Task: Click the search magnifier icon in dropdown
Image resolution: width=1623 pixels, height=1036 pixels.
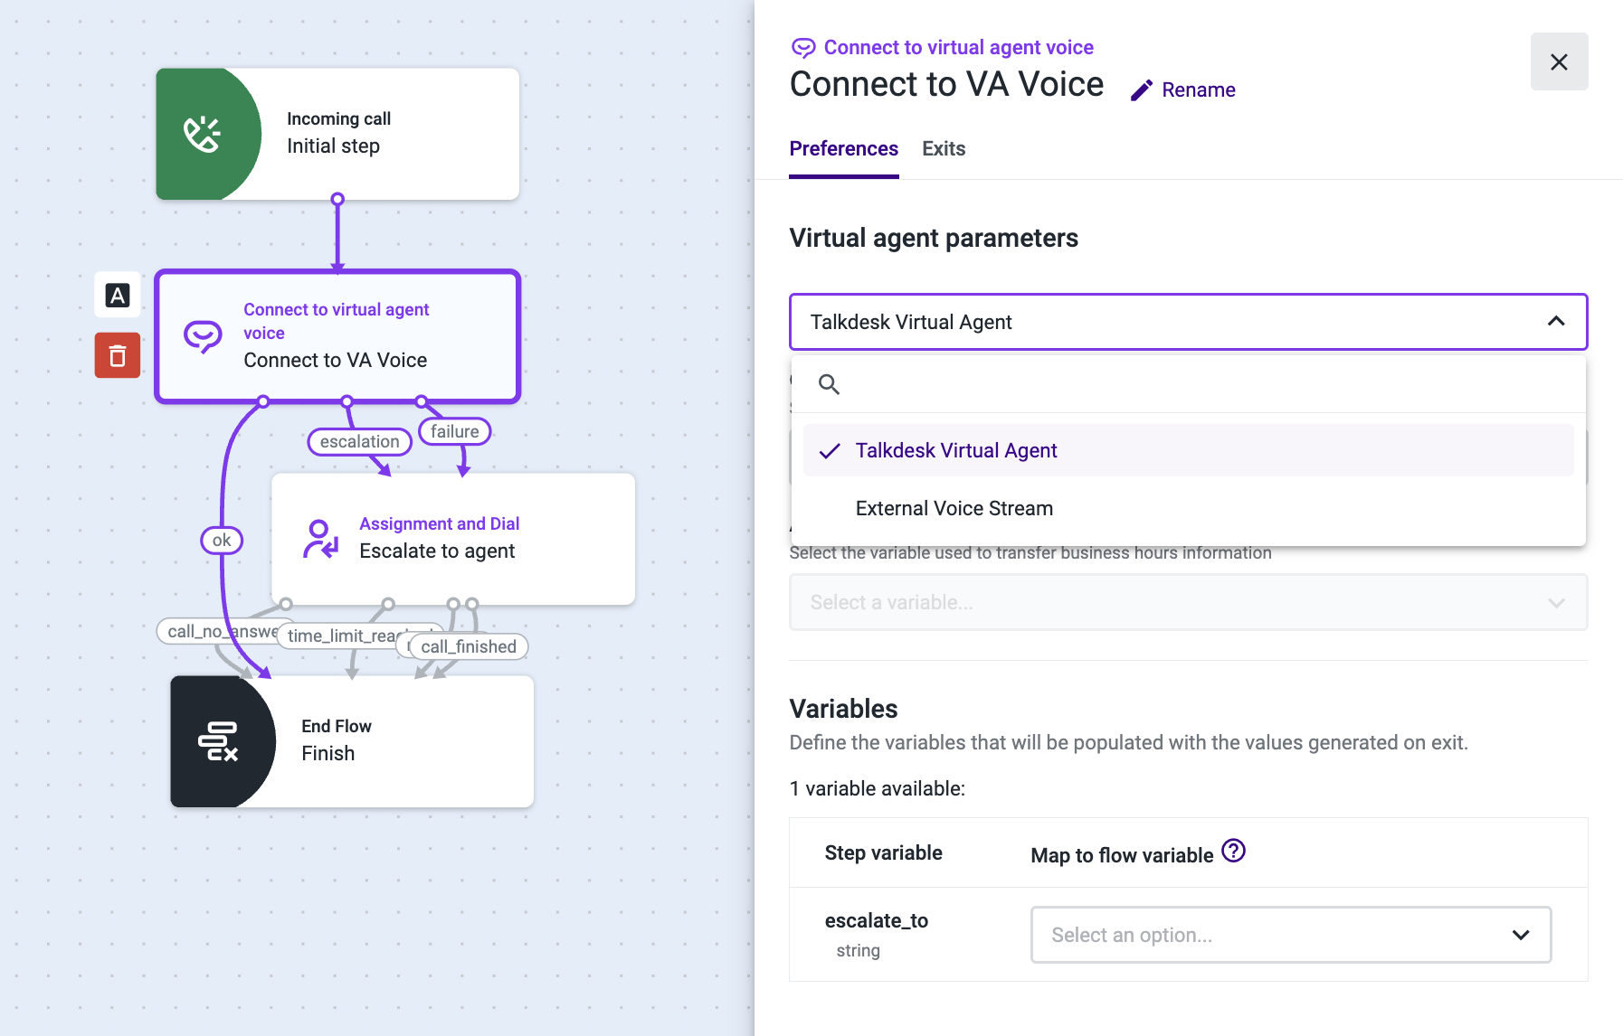Action: (x=829, y=384)
